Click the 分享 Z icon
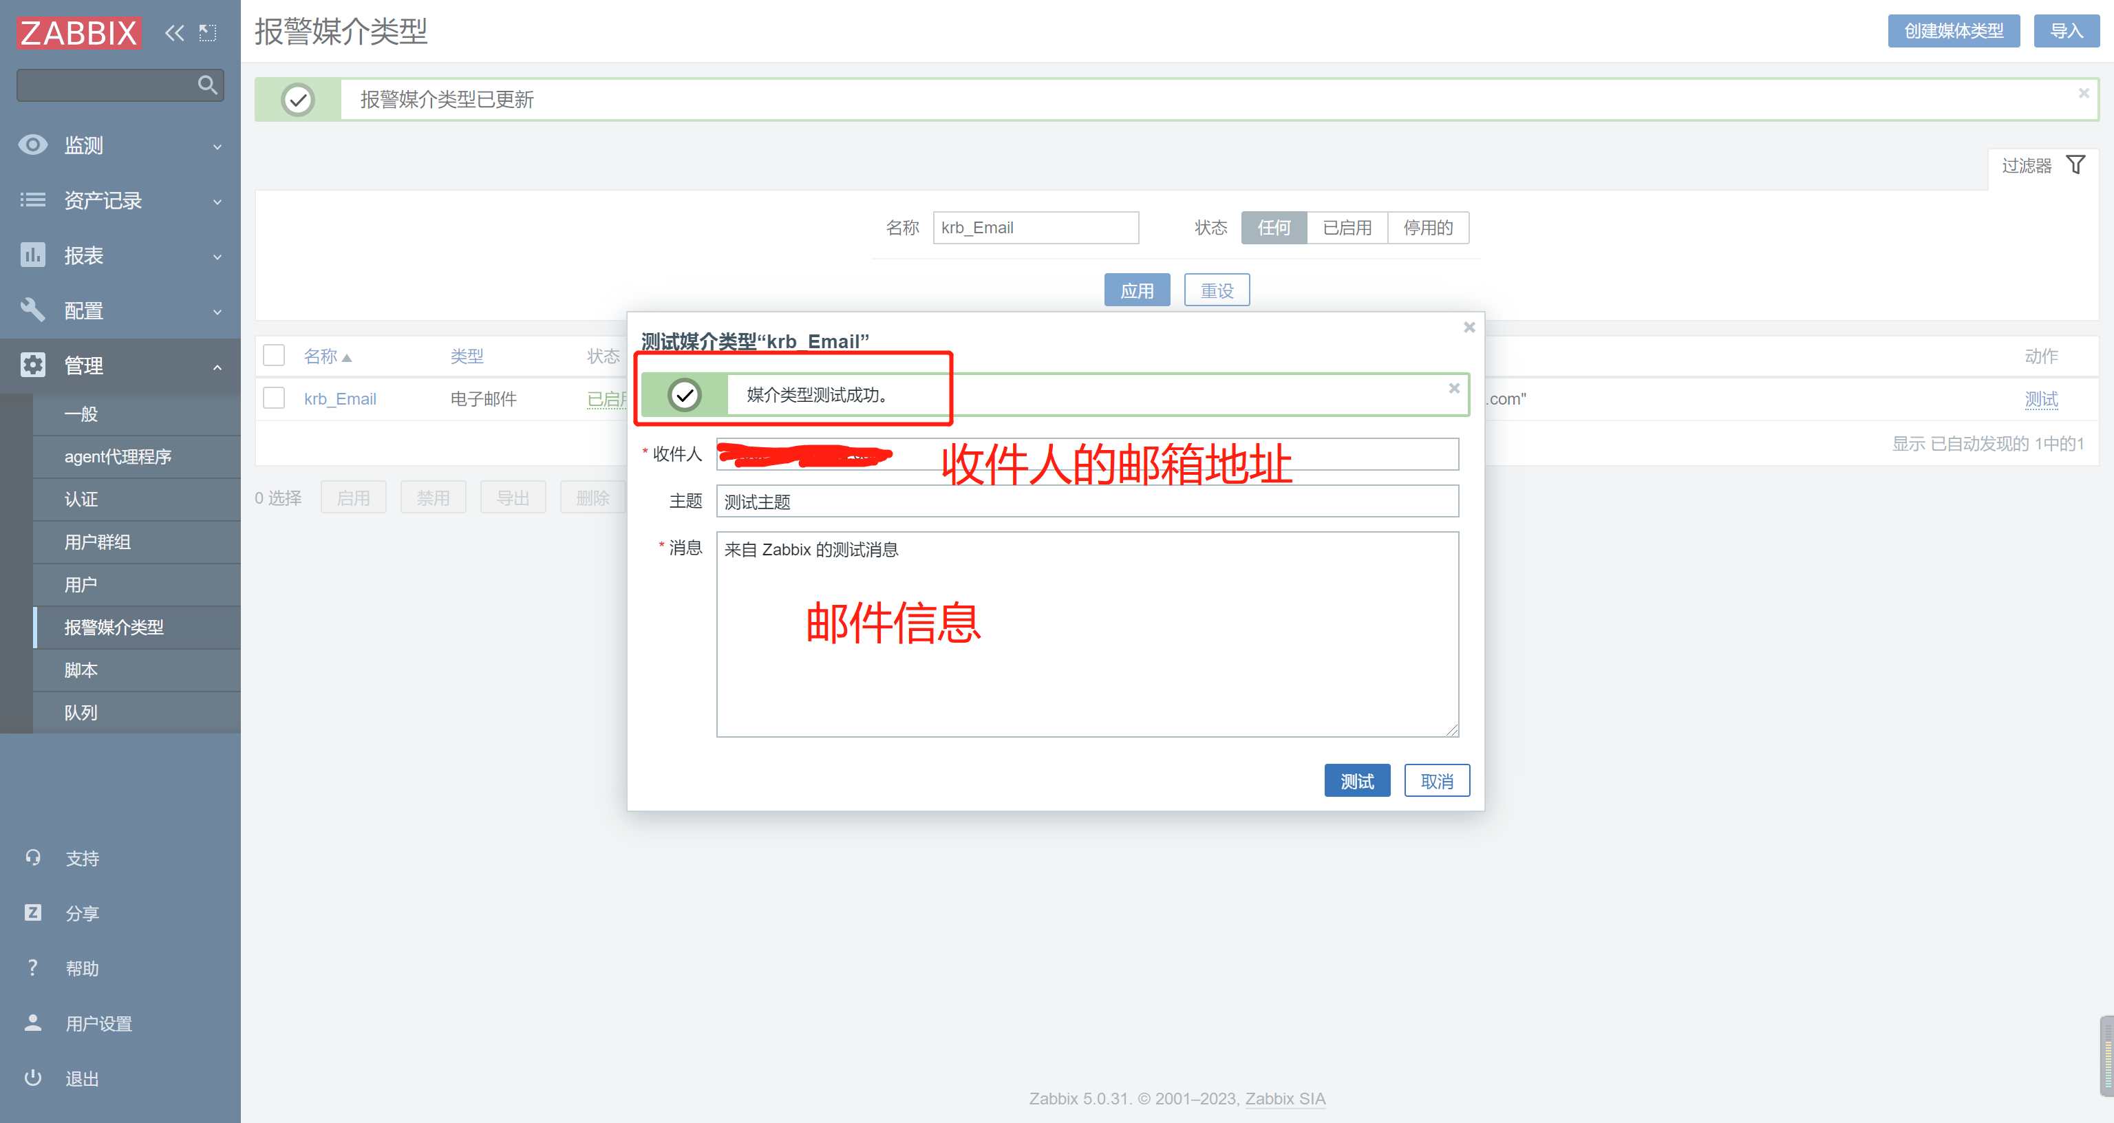2114x1123 pixels. point(33,913)
